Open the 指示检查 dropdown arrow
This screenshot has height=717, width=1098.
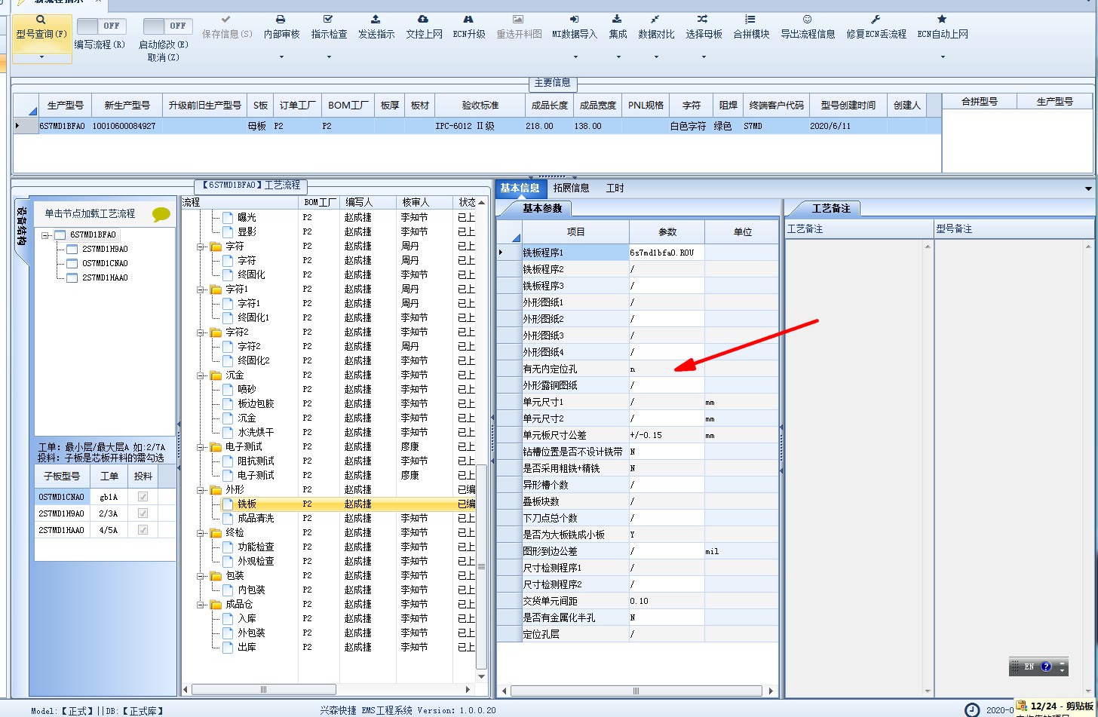coord(329,57)
